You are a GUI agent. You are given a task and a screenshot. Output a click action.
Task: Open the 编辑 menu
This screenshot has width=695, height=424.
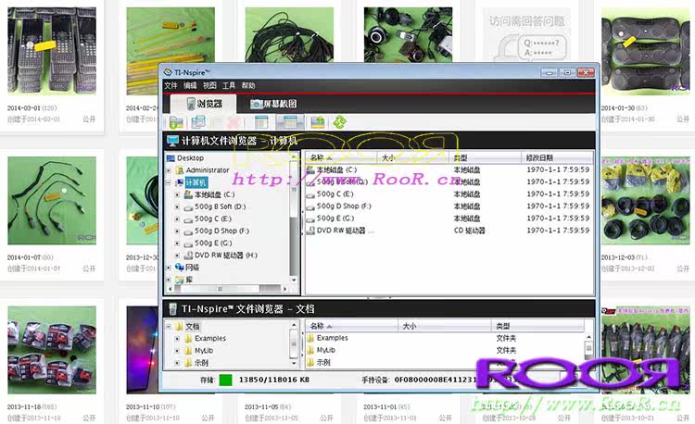190,85
